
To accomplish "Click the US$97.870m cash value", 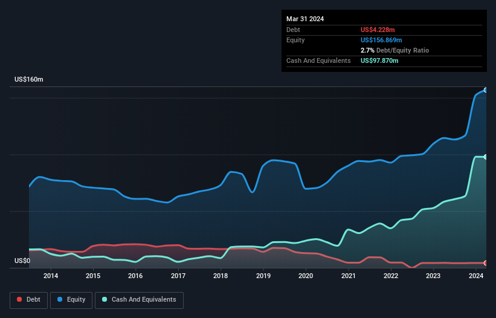I will [x=379, y=60].
